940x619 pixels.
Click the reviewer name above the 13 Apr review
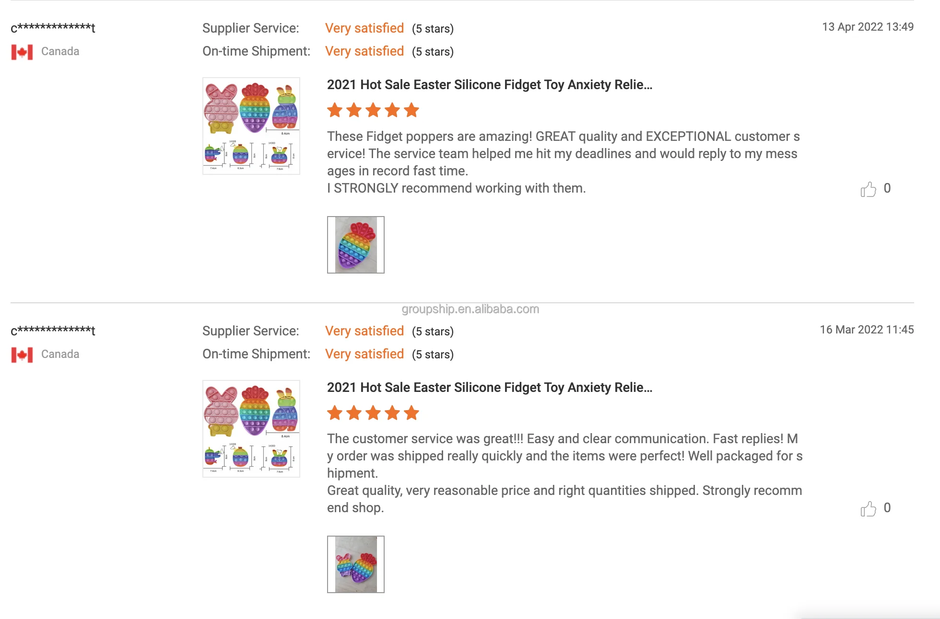pyautogui.click(x=53, y=28)
